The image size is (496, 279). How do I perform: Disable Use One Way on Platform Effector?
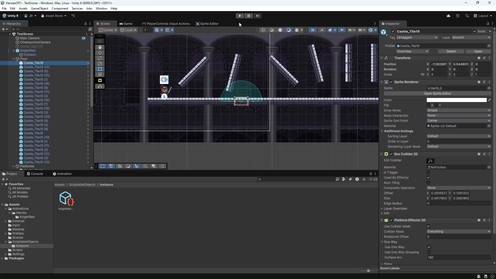click(429, 247)
